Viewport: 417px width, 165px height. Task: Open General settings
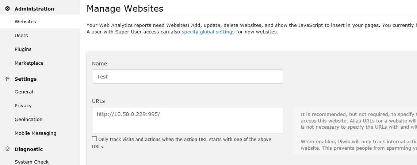pos(24,92)
